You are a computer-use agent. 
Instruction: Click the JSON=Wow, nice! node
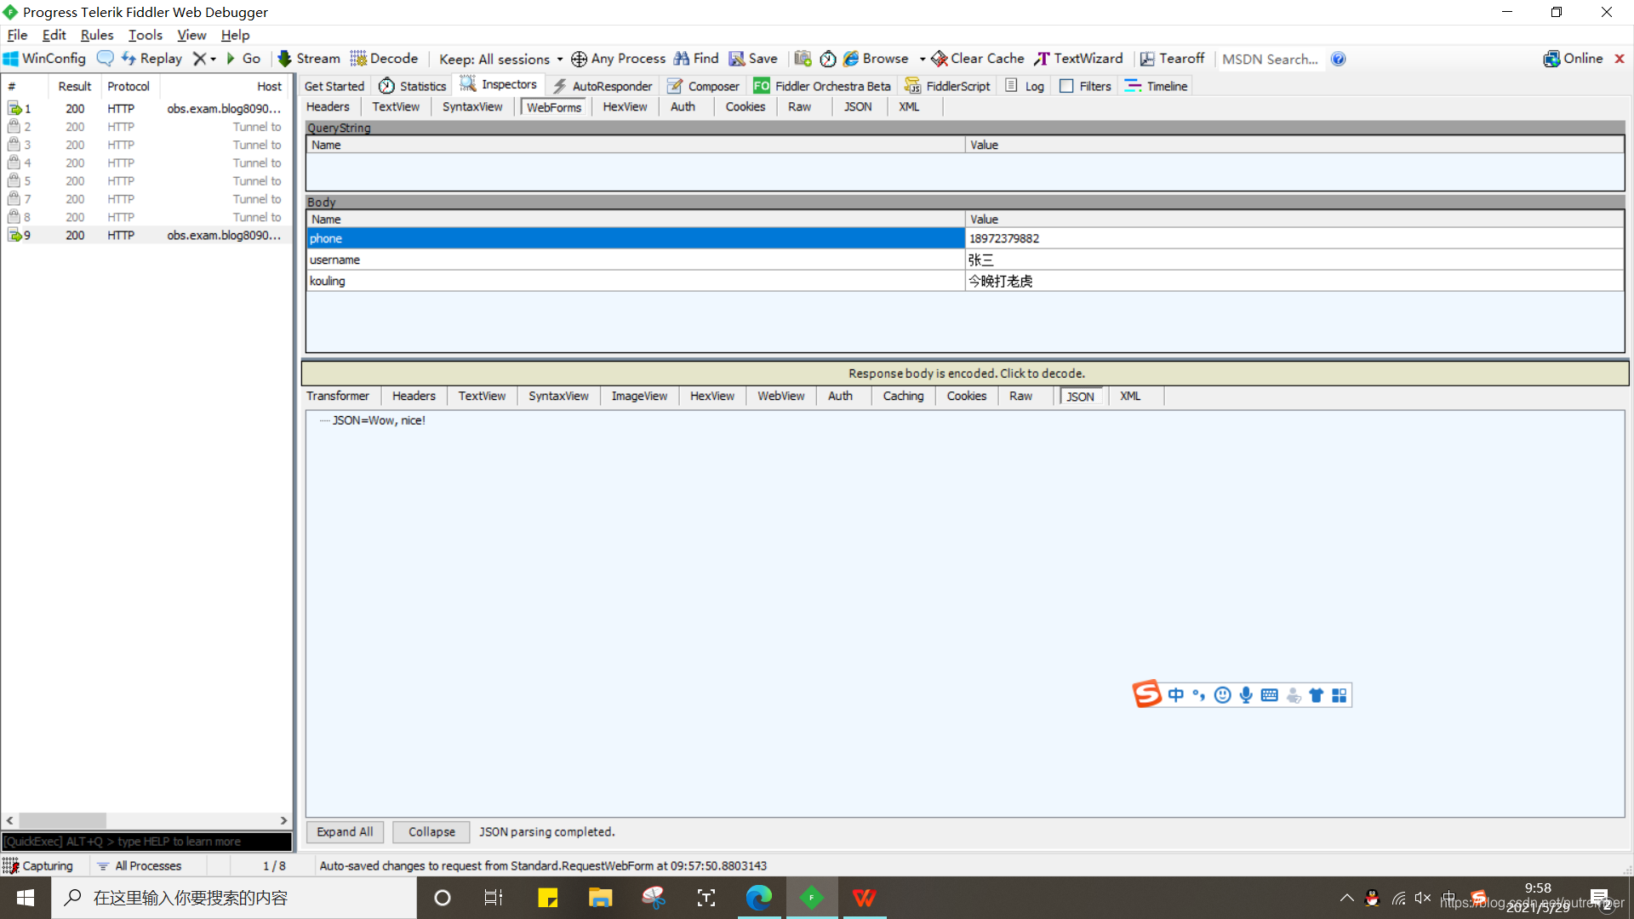coord(379,420)
